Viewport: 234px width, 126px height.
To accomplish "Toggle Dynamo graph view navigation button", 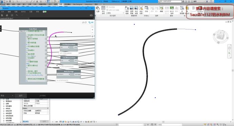I will (x=91, y=23).
